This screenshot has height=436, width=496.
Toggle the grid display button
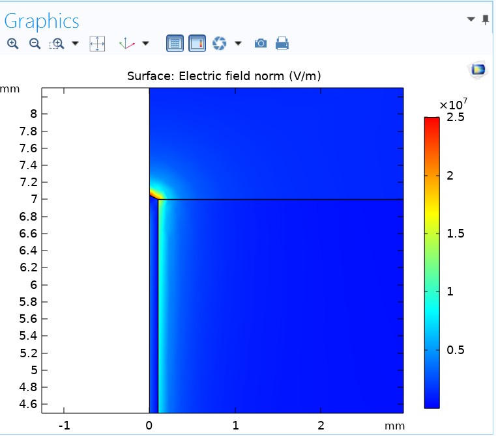click(x=175, y=44)
